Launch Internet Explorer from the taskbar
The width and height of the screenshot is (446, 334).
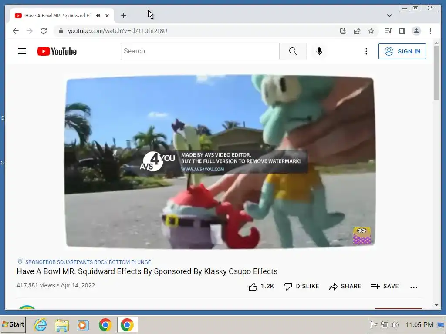pos(41,324)
